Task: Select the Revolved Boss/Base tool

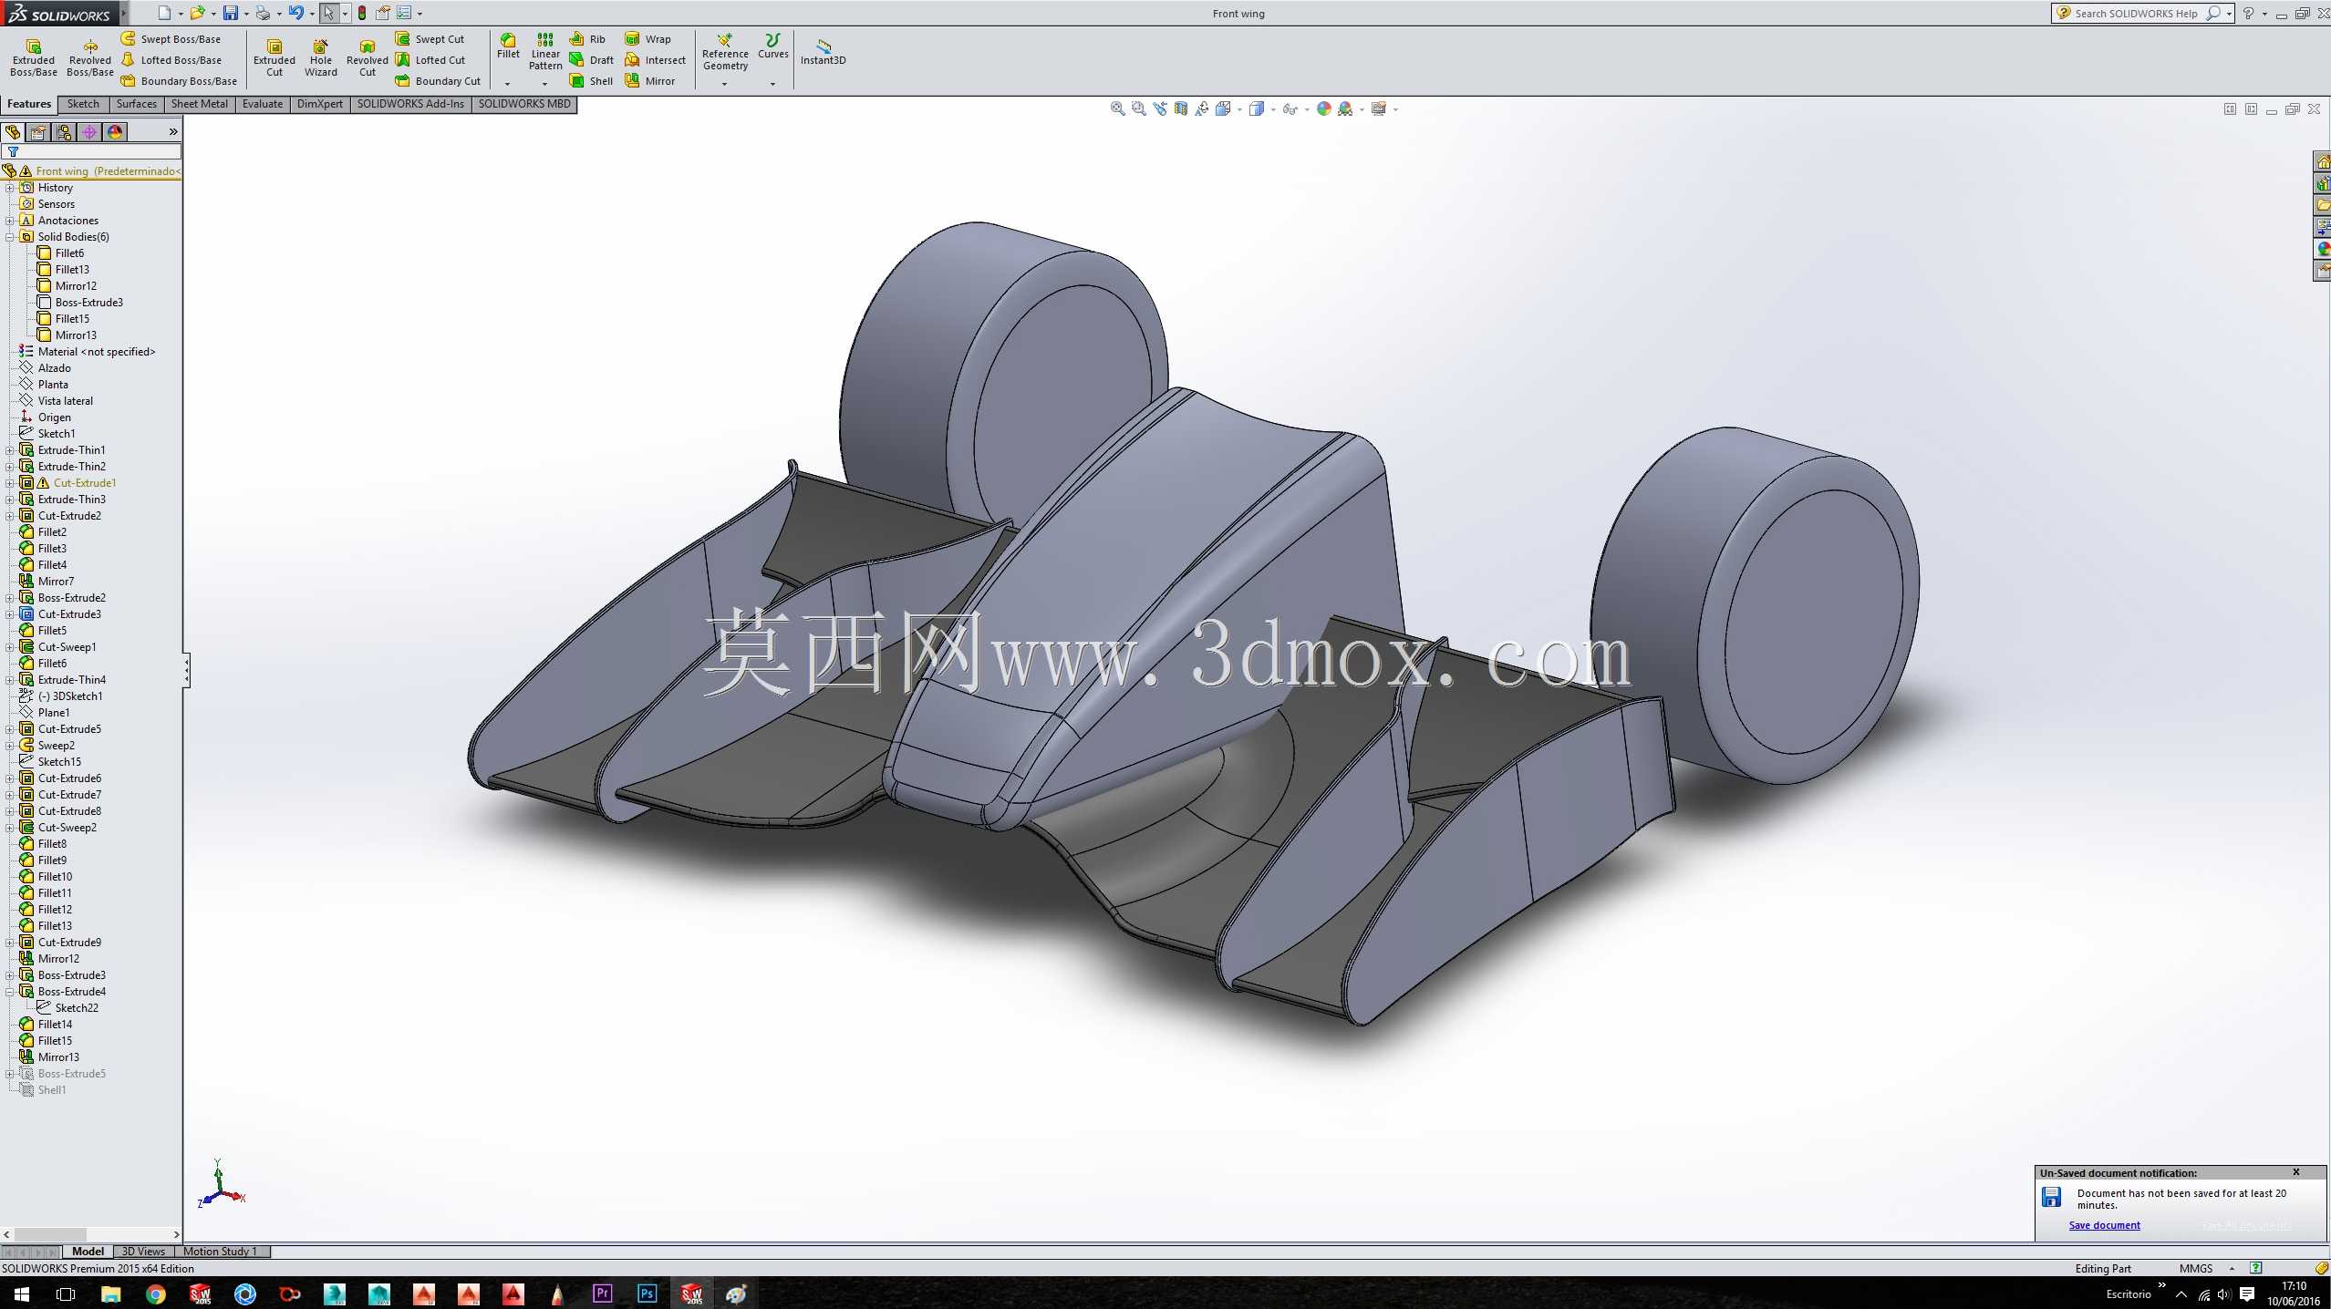Action: click(x=90, y=57)
